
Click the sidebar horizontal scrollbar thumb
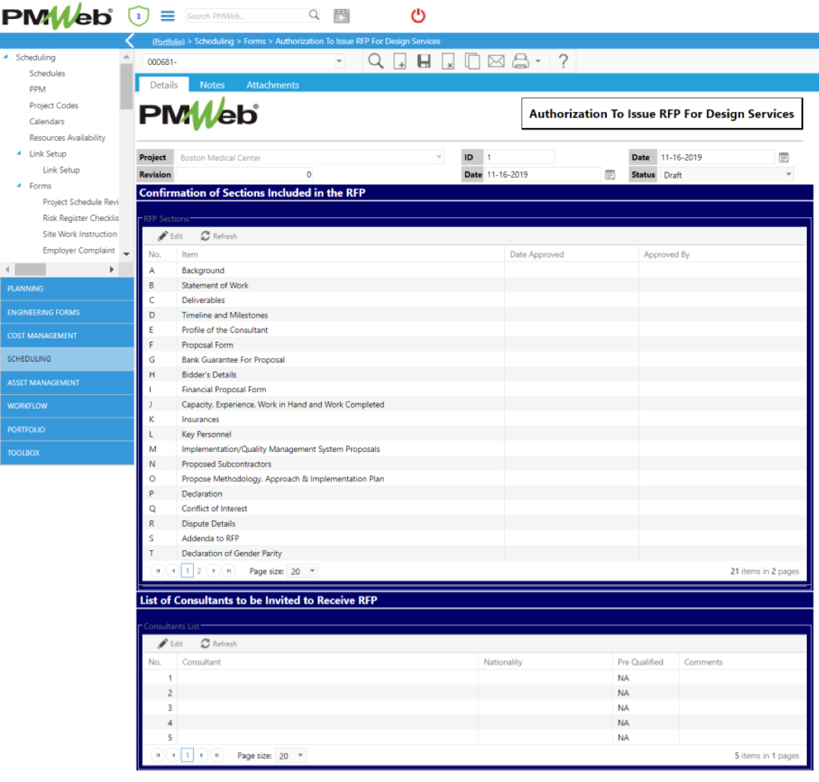click(x=30, y=269)
